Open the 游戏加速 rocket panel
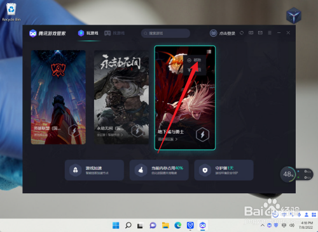 pos(94,170)
